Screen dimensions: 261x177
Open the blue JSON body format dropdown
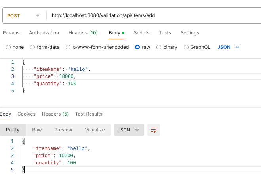229,47
